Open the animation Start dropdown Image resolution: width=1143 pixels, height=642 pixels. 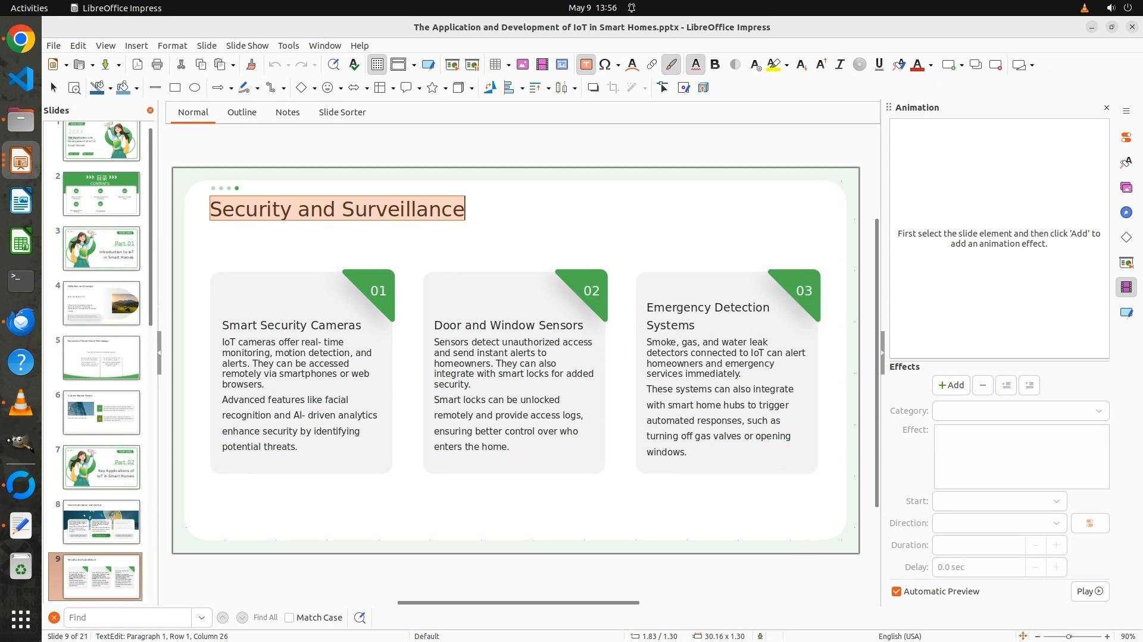(x=1000, y=501)
